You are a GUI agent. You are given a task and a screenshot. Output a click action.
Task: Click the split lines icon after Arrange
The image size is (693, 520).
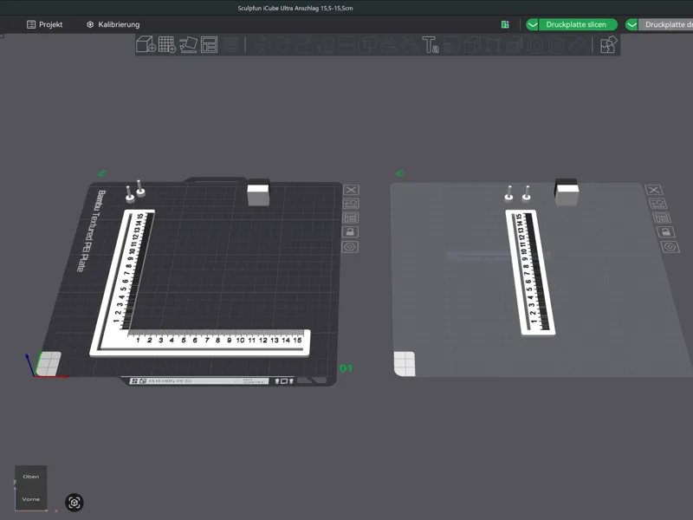(x=230, y=45)
